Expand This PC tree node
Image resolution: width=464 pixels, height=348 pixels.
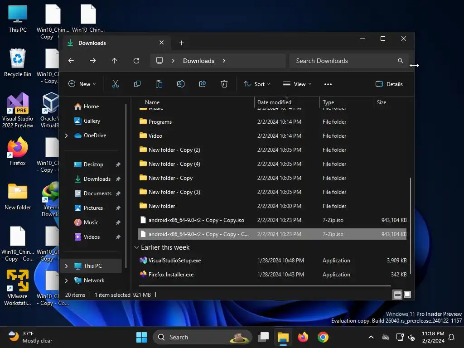coord(66,266)
